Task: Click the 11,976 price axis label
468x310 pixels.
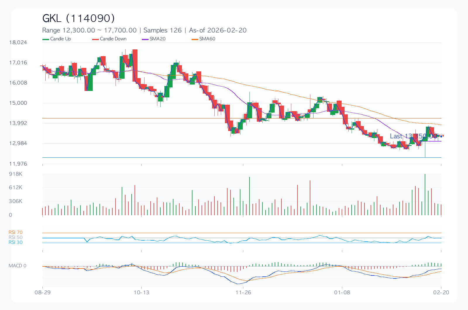Action: click(18, 164)
